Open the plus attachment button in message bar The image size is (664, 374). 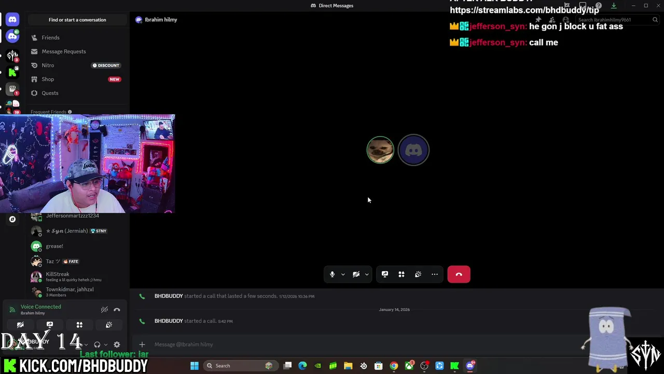click(142, 344)
